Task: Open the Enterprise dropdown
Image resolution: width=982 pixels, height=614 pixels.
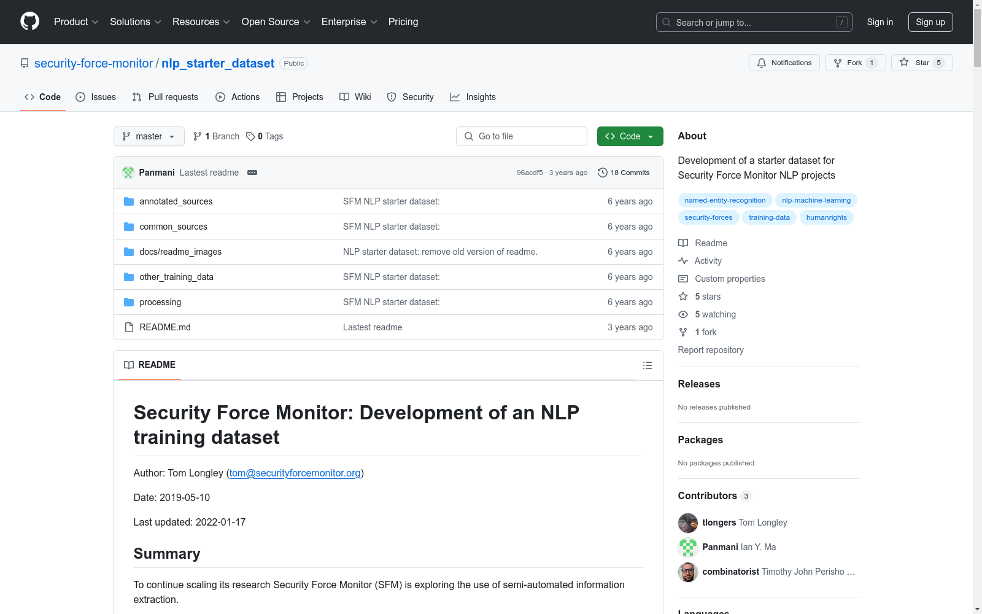Action: pos(349,21)
